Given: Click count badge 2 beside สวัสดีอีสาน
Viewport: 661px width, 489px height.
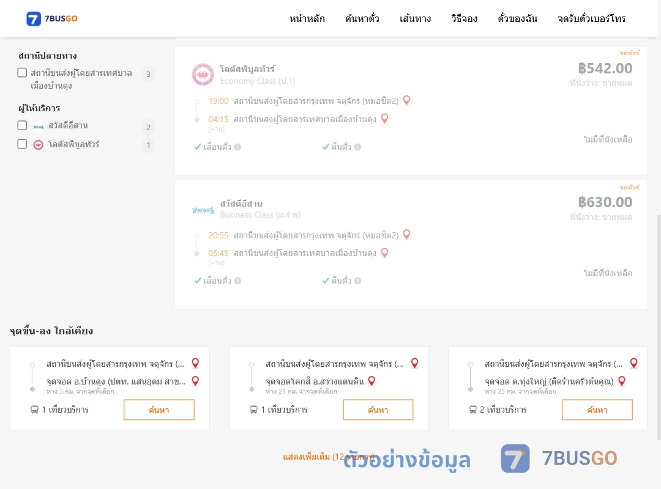Looking at the screenshot, I should pyautogui.click(x=148, y=127).
